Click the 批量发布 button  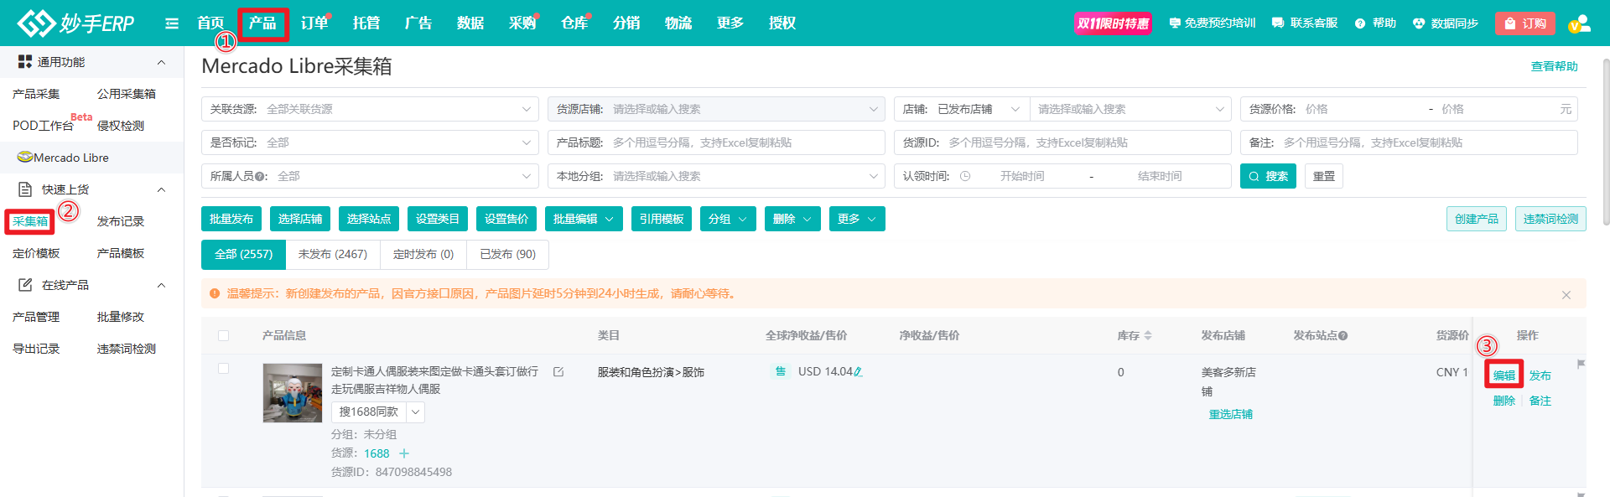(x=231, y=219)
